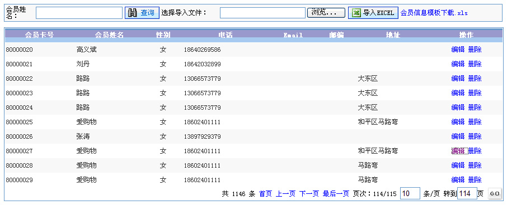Click the Email column header
The height and width of the screenshot is (205, 507).
[x=293, y=35]
